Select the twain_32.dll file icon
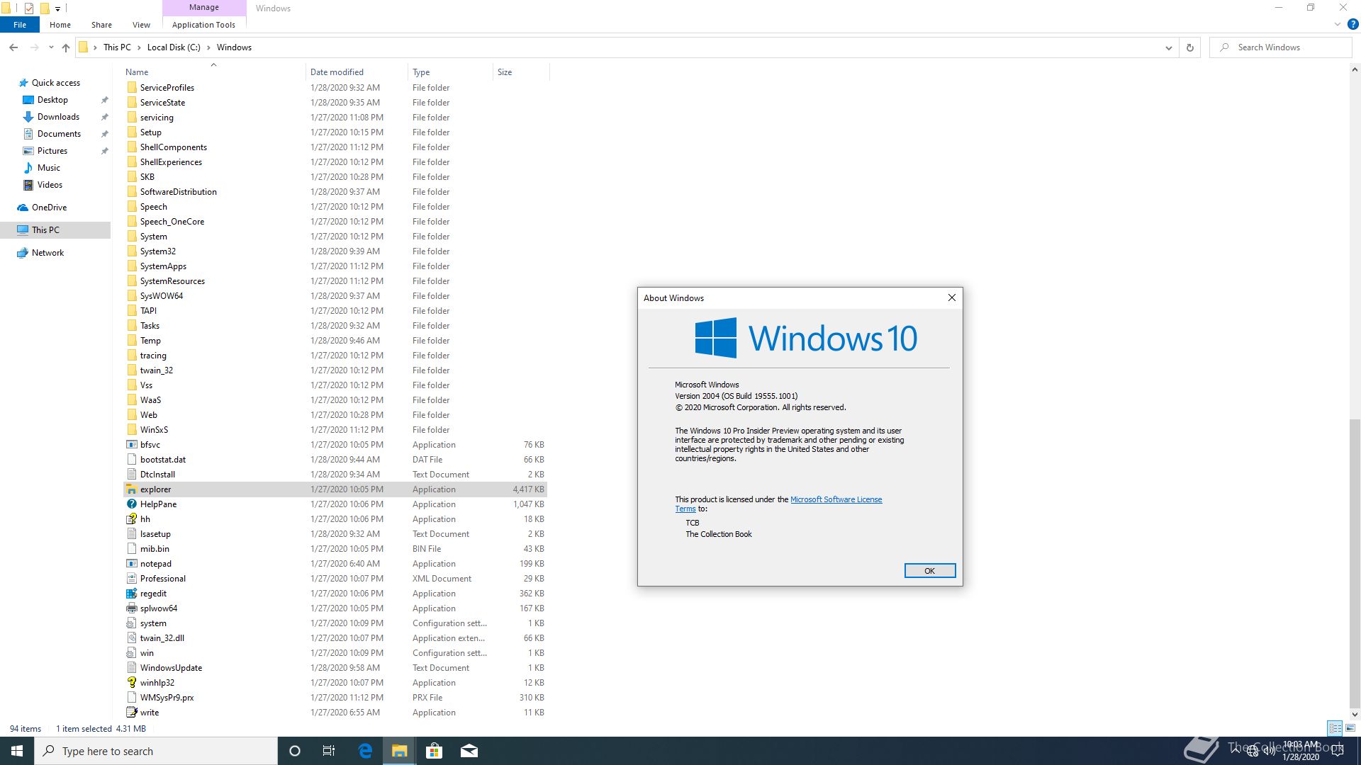This screenshot has width=1361, height=765. point(131,638)
